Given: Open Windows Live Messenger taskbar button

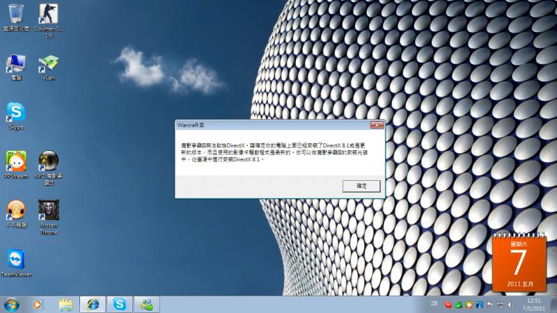Looking at the screenshot, I should (147, 305).
